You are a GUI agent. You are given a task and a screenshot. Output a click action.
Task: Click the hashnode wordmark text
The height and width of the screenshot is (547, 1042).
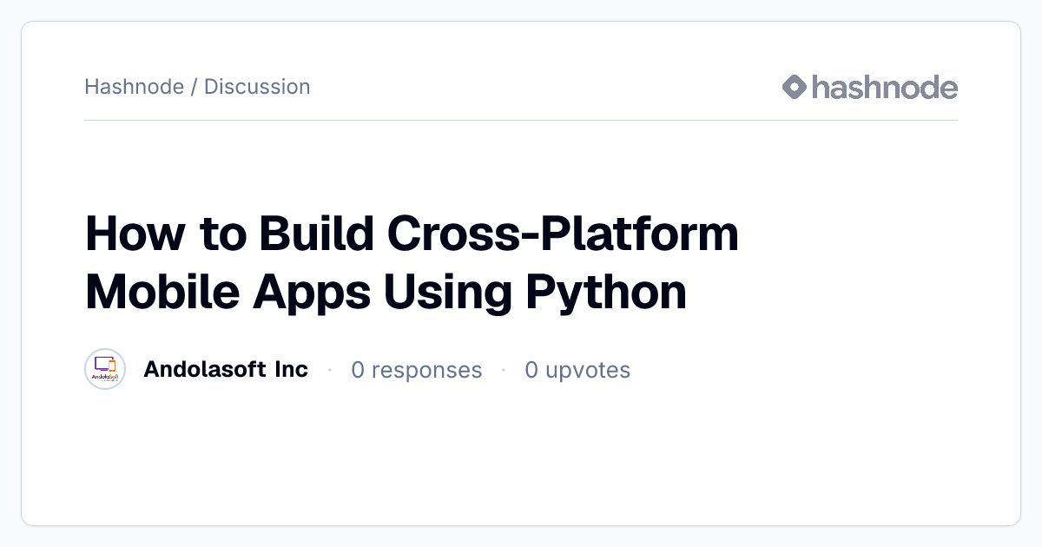click(885, 87)
